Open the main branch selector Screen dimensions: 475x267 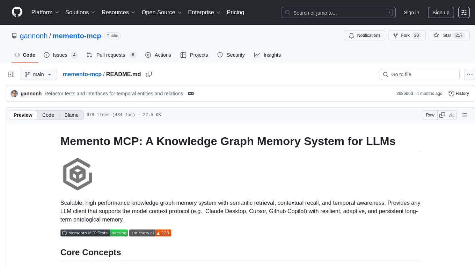point(38,74)
